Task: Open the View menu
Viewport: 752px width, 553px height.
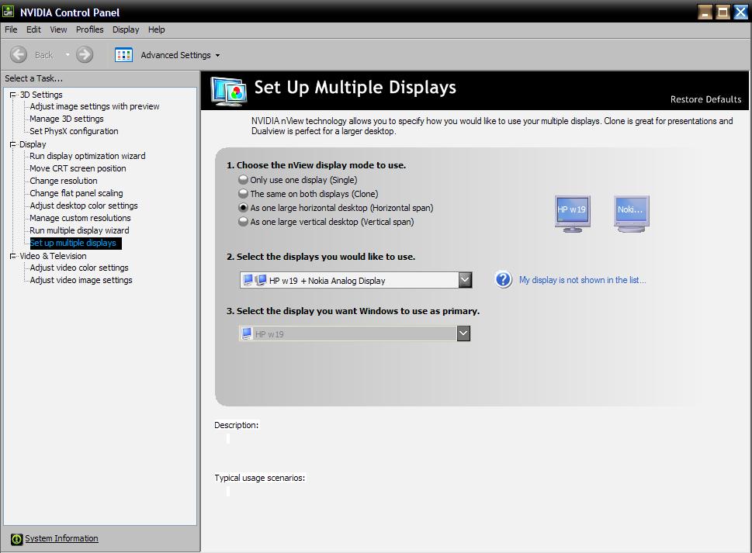Action: click(58, 29)
